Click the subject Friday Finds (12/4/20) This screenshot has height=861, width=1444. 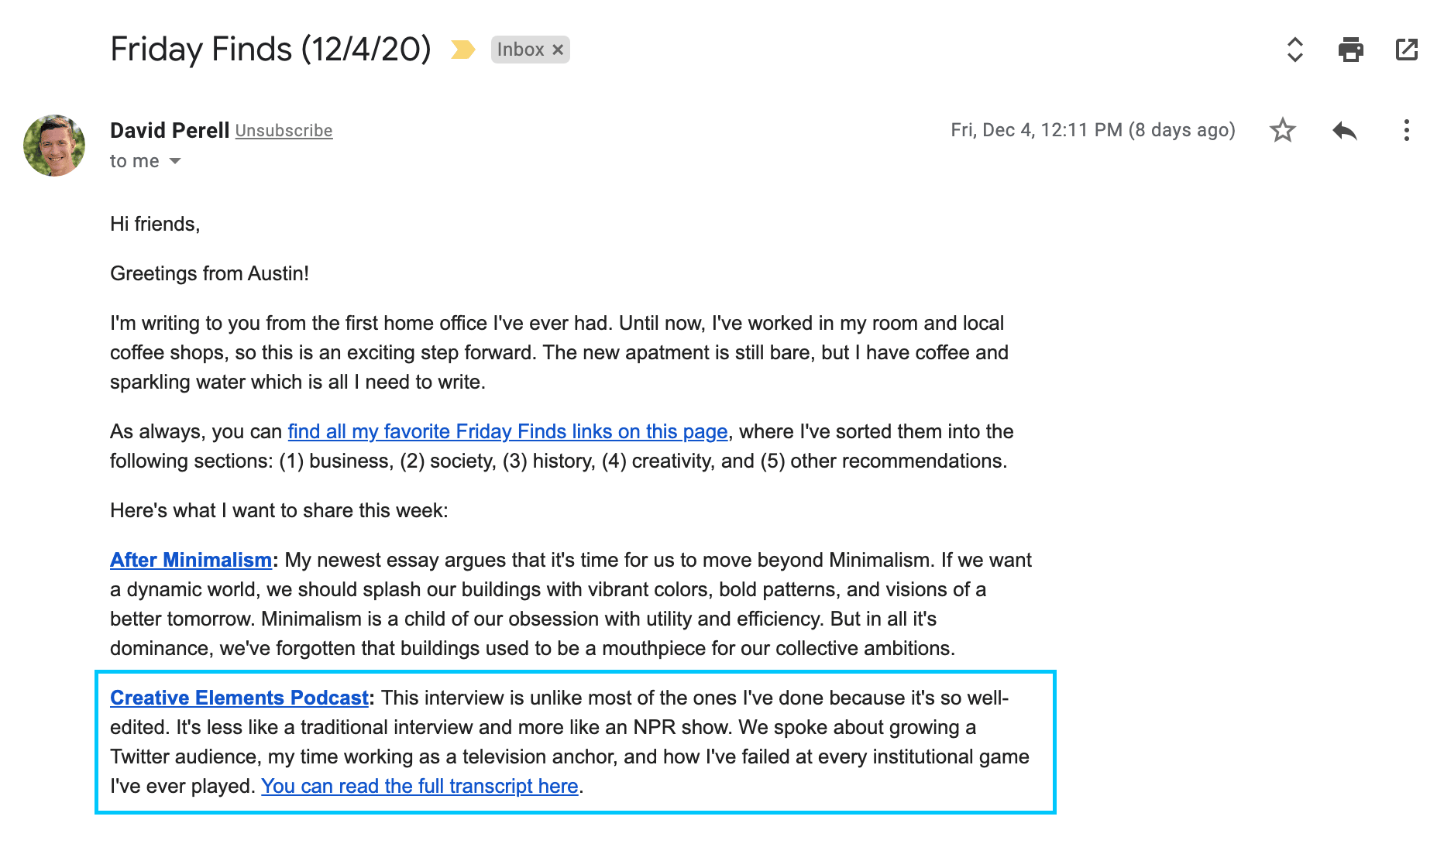(270, 50)
